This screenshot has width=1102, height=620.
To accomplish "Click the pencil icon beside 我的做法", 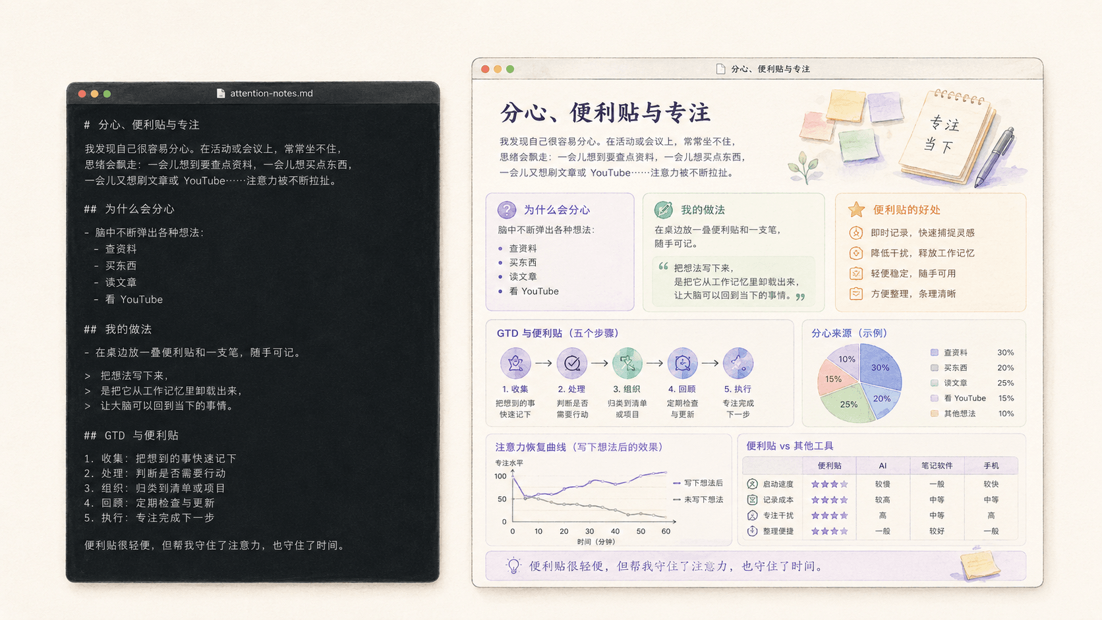I will coord(663,210).
